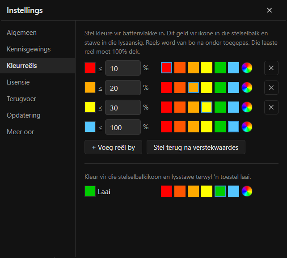Pick light blue swatch in 10% rule
This screenshot has width=287, height=258.
233,68
